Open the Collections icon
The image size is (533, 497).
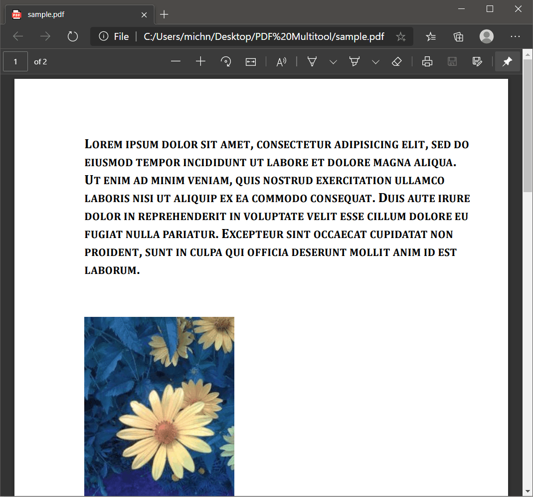[458, 36]
